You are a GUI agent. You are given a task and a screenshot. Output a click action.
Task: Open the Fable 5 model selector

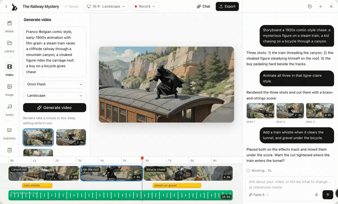pos(259,195)
